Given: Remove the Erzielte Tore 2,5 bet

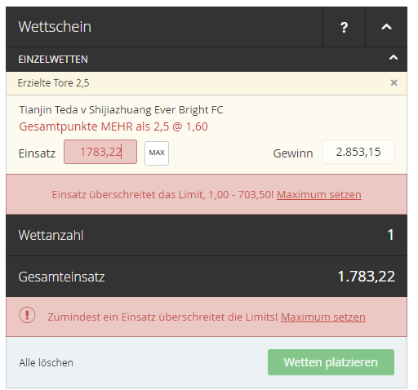Looking at the screenshot, I should click(x=394, y=82).
